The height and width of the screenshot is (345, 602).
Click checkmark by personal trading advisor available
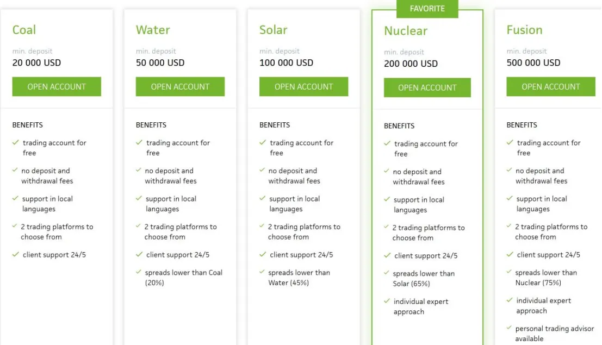pos(509,328)
